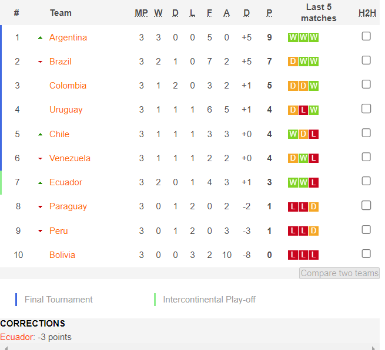Sort the table by the MP column header
The width and height of the screenshot is (385, 350).
pyautogui.click(x=141, y=13)
